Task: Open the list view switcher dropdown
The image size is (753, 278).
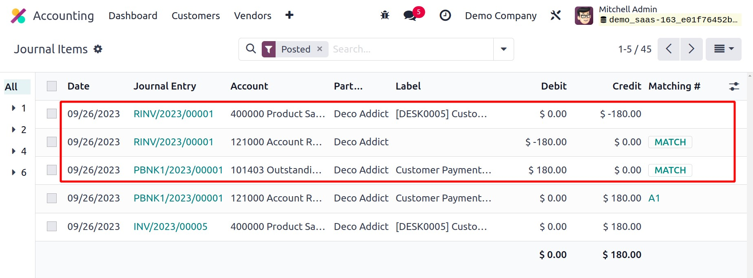Action: click(723, 49)
